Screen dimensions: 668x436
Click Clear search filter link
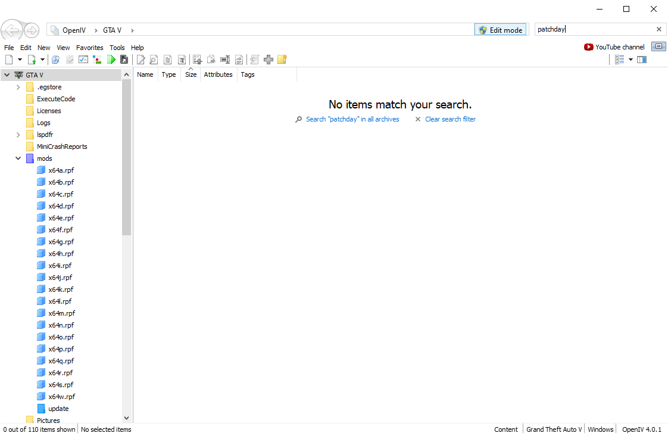450,119
